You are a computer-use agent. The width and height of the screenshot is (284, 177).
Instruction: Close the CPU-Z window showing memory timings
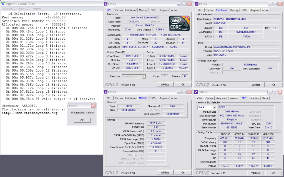coord(189,92)
